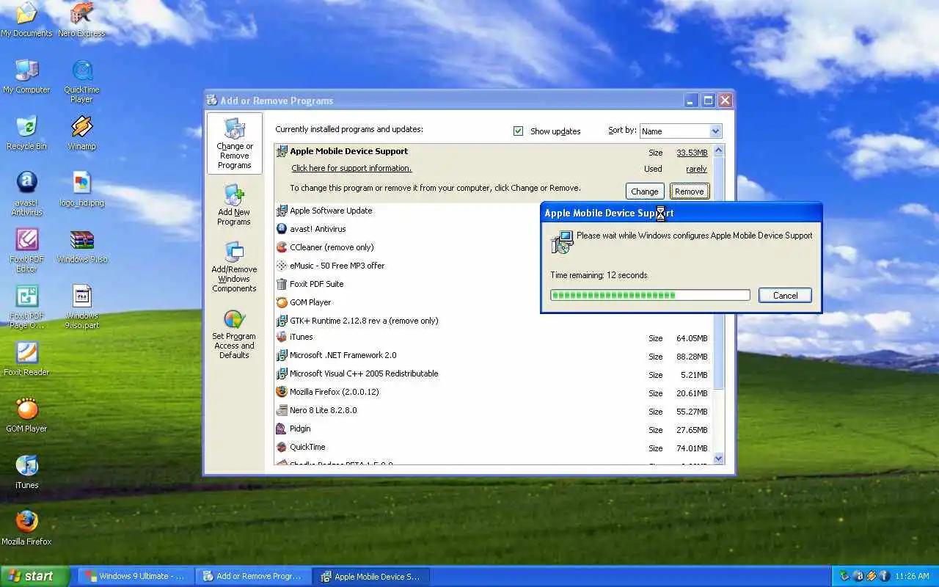Switch to Apple Mobile Device Support taskbar item

pos(371,576)
